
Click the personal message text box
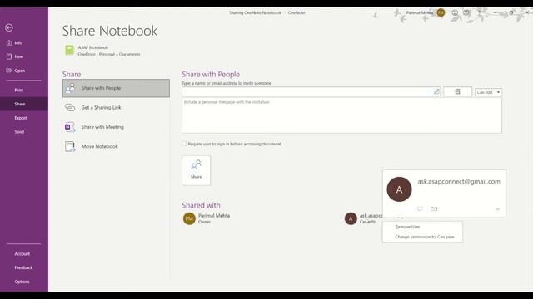coord(341,115)
